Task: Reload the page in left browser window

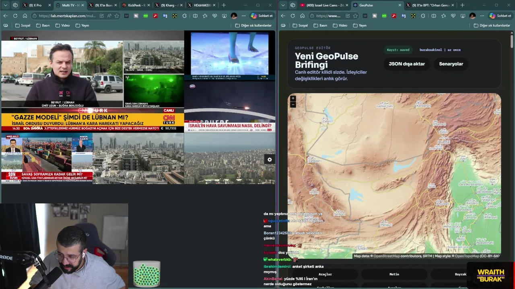Action: pos(15,16)
